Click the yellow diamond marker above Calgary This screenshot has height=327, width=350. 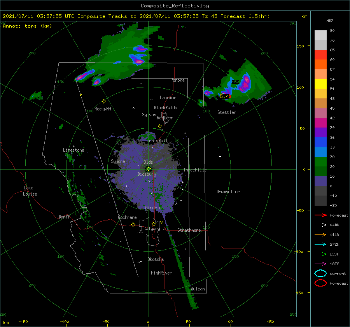[x=154, y=224]
